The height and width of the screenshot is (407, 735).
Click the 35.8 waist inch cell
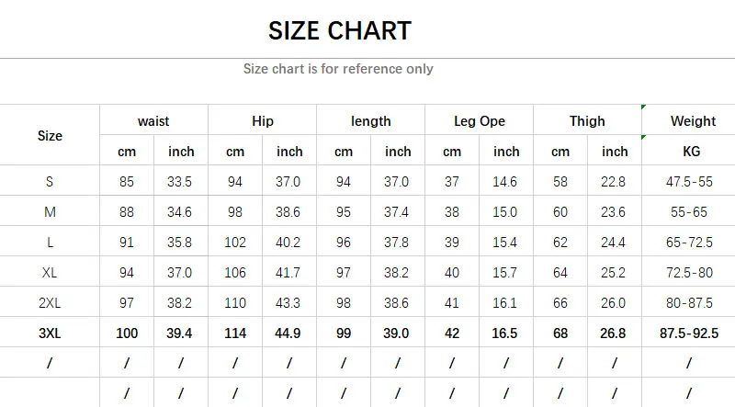pos(181,243)
